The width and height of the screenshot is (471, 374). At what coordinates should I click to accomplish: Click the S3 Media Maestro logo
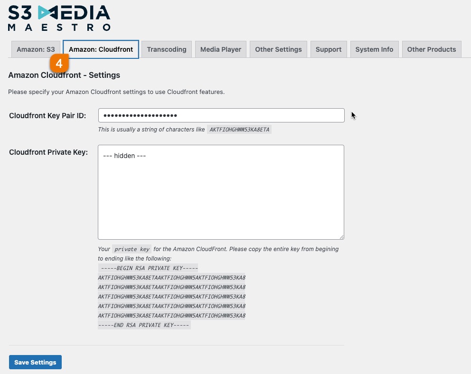pos(59,18)
